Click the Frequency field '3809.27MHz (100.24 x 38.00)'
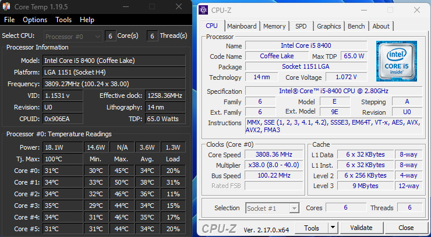The width and height of the screenshot is (431, 237). (114, 84)
